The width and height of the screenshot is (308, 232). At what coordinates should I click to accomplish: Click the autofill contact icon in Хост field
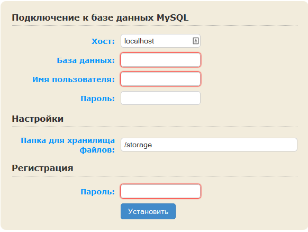(x=195, y=41)
